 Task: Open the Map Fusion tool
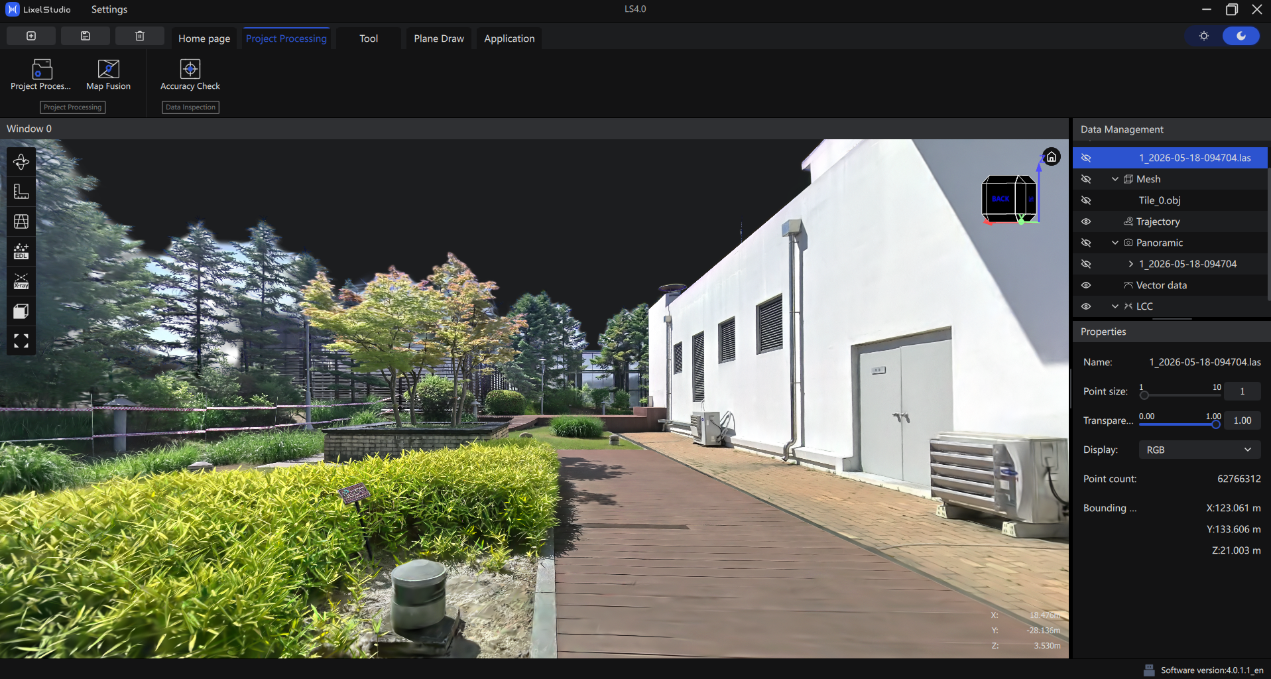(x=108, y=75)
